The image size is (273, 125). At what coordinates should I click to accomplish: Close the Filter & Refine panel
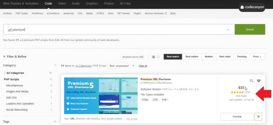(4, 57)
